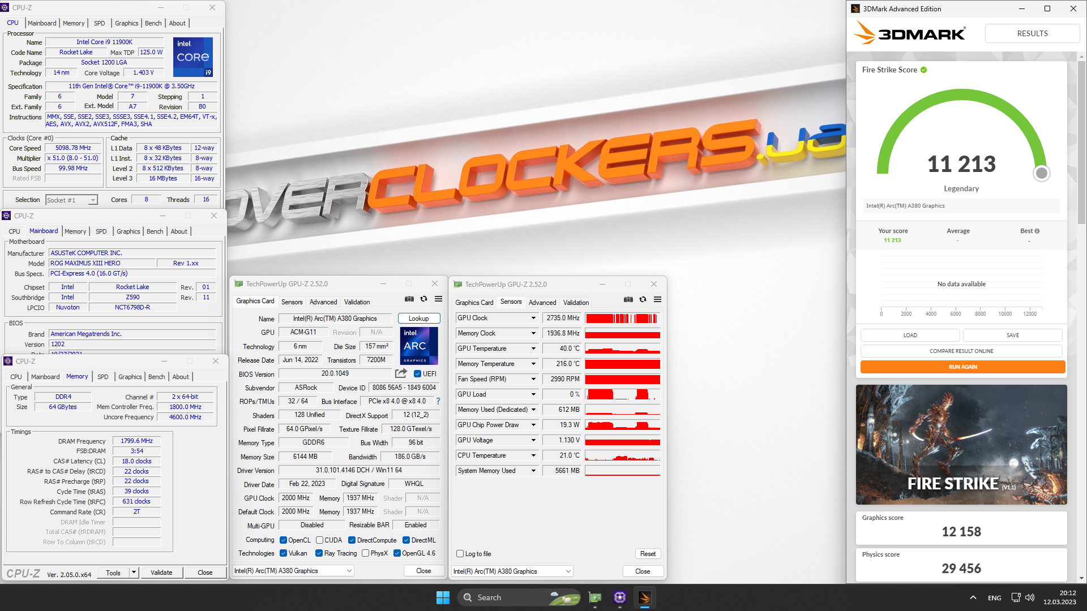Viewport: 1087px width, 611px height.
Task: Select the RESULTS tab in 3DMark
Action: click(x=1032, y=33)
